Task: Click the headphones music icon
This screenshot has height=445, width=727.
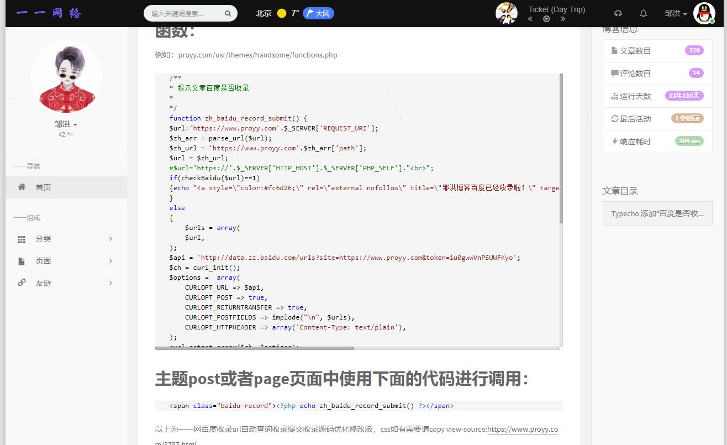Action: pyautogui.click(x=618, y=13)
